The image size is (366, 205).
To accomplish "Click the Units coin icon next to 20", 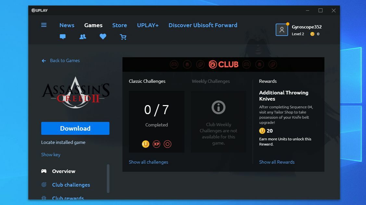I will tap(262, 131).
